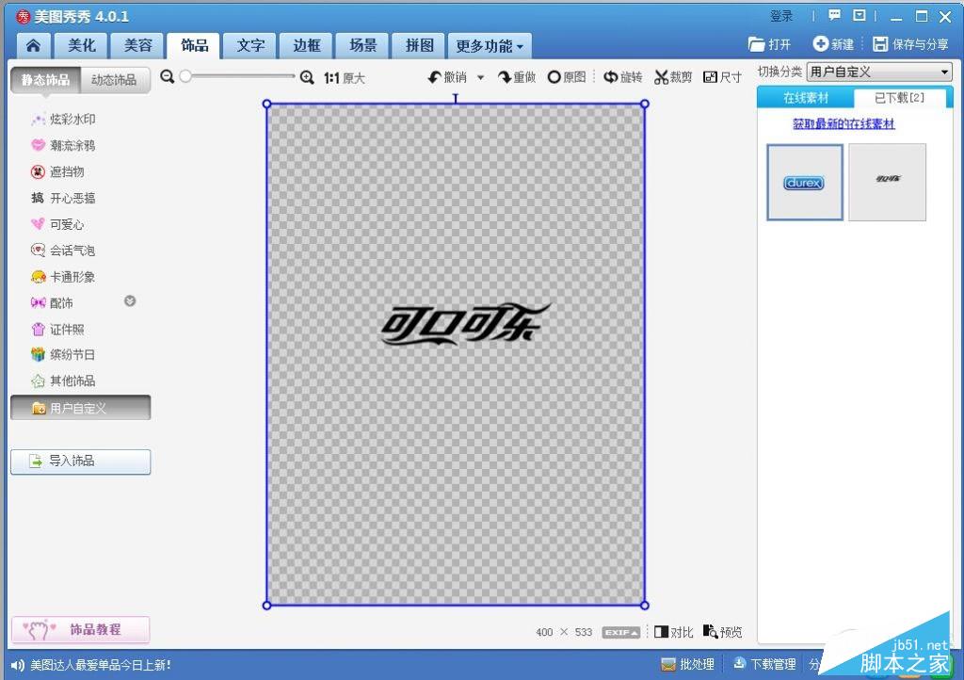
Task: Click the zoom slider handle
Action: tap(185, 76)
